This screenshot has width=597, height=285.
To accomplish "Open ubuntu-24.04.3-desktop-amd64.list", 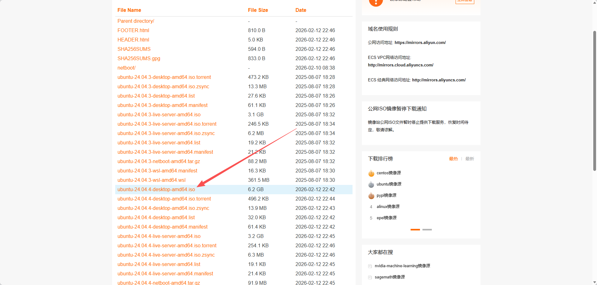I will click(156, 96).
